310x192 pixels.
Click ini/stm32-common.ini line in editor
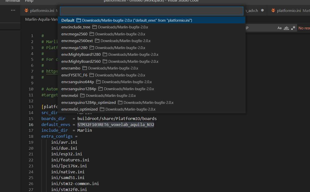[x=75, y=184]
